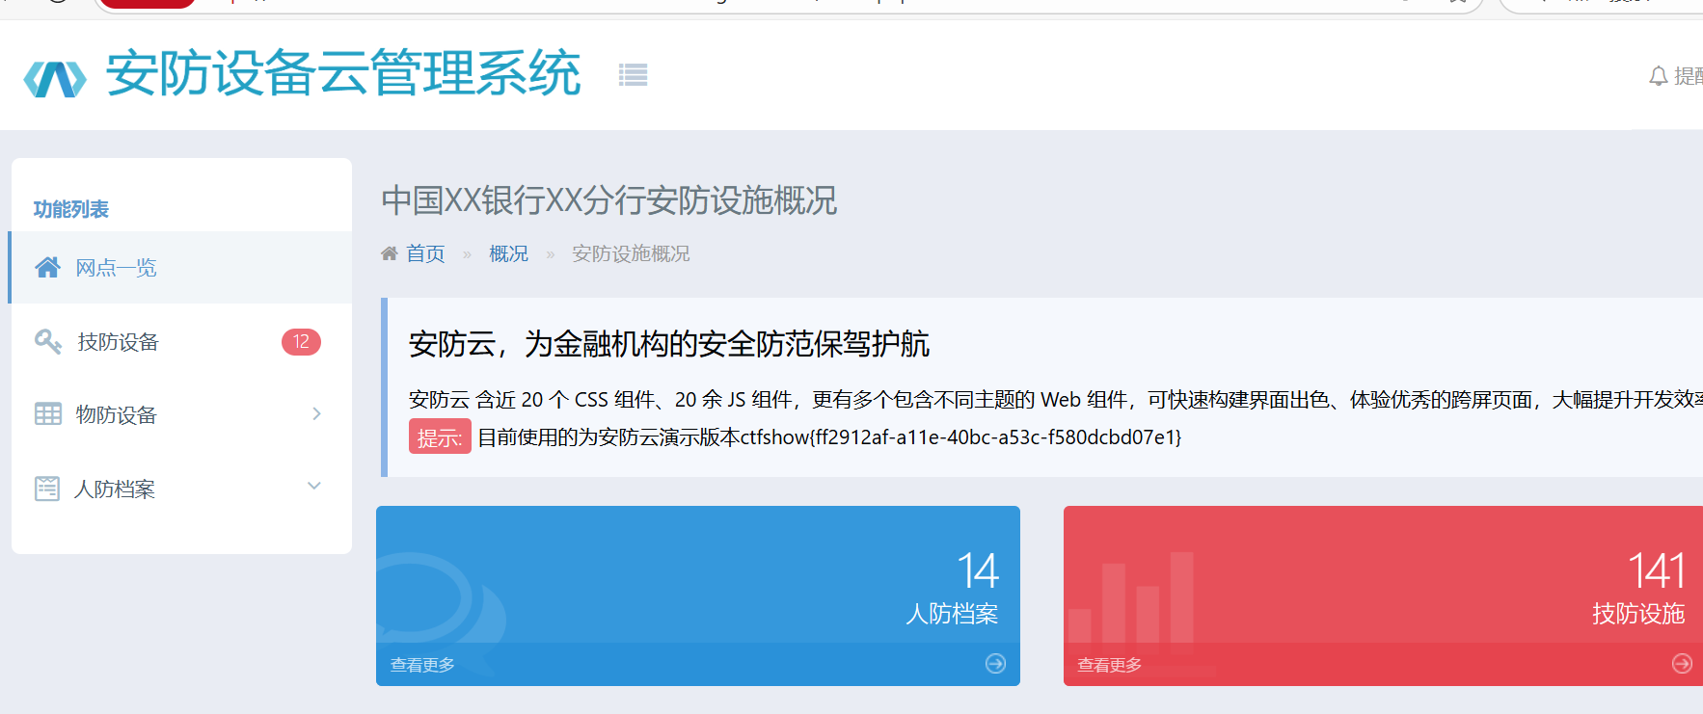
Task: Go to 首页 breadcrumb link
Action: (425, 253)
